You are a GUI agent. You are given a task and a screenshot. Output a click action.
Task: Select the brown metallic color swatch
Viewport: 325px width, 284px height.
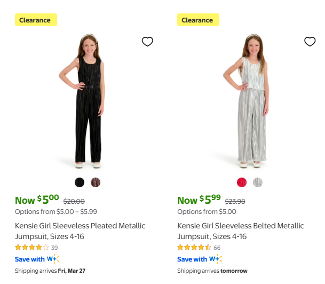pos(96,182)
